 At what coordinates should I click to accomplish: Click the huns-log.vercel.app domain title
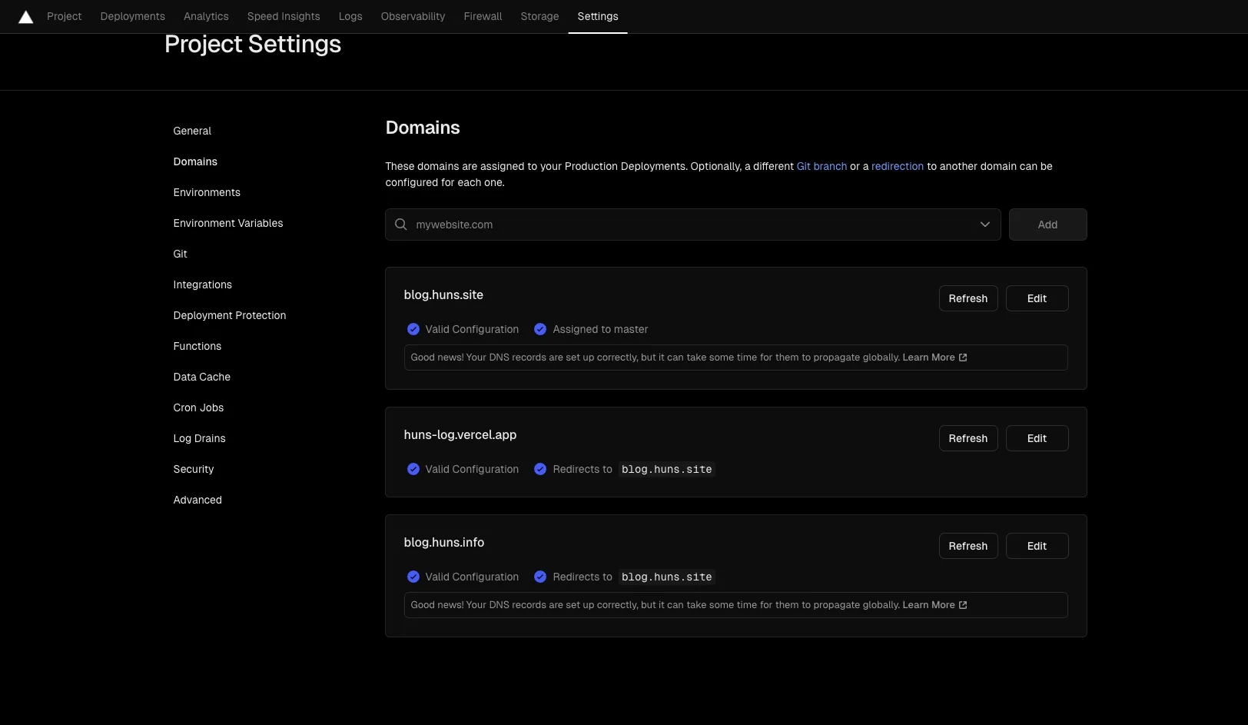pyautogui.click(x=460, y=435)
